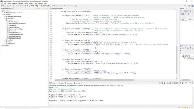Click the Save icon in the main toolbar
The image size is (194, 109).
pyautogui.click(x=5, y=6)
